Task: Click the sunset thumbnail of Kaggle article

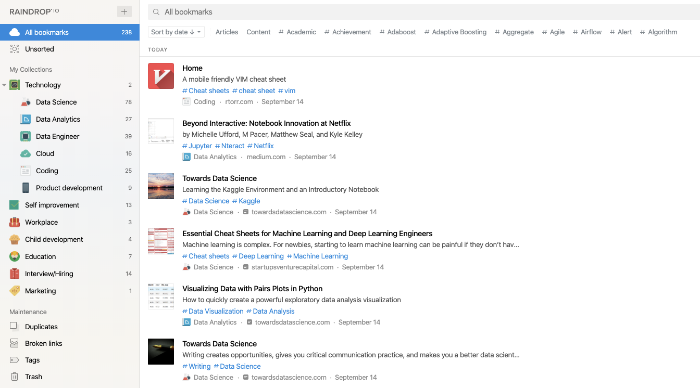Action: coord(161,186)
